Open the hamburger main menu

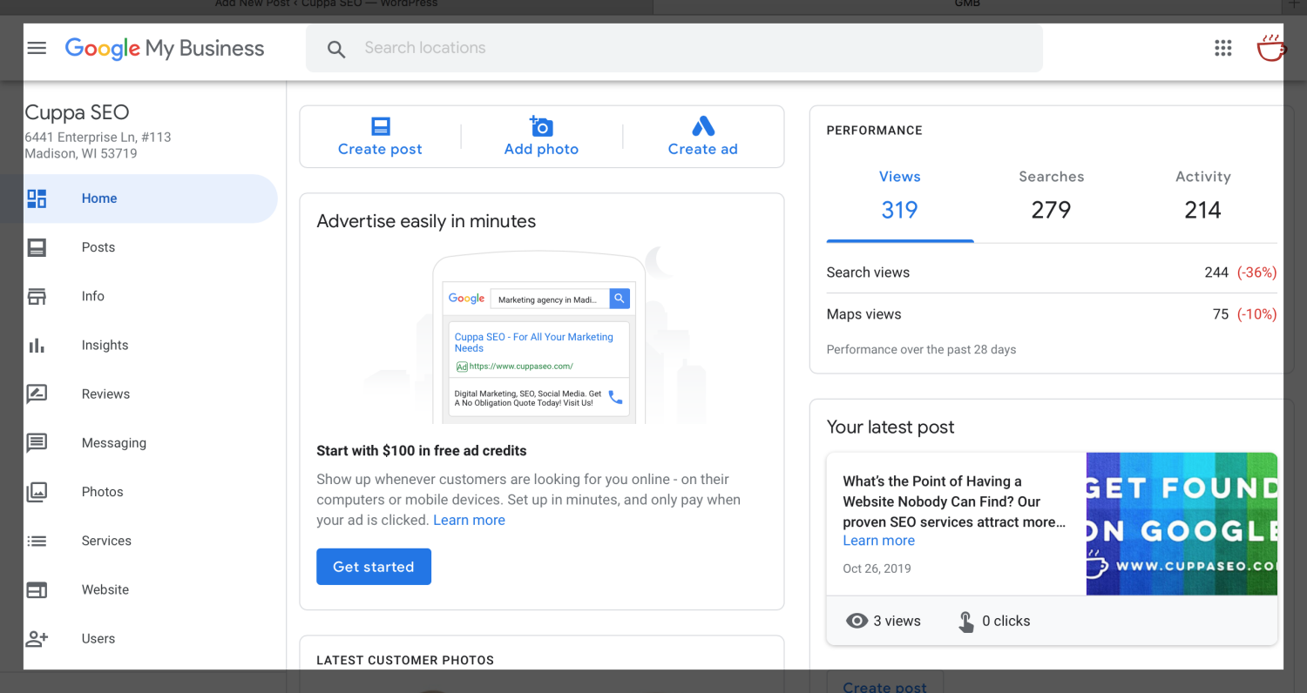click(37, 48)
